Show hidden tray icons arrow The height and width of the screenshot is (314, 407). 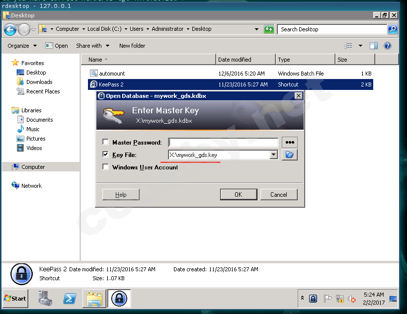click(302, 298)
